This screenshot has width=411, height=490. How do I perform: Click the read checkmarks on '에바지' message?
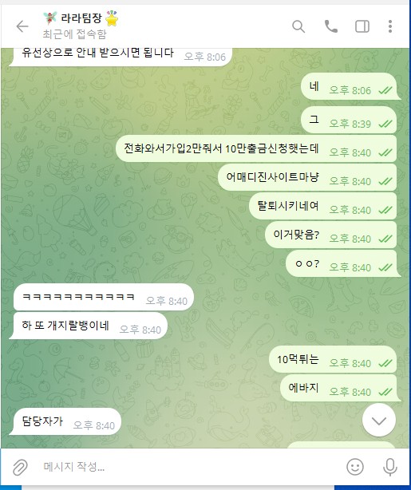point(385,392)
